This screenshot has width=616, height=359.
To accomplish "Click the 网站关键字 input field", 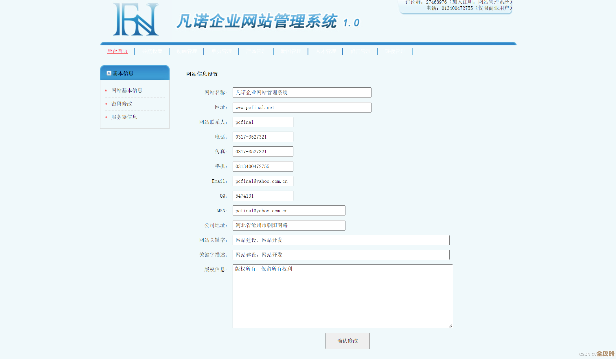I will [341, 240].
